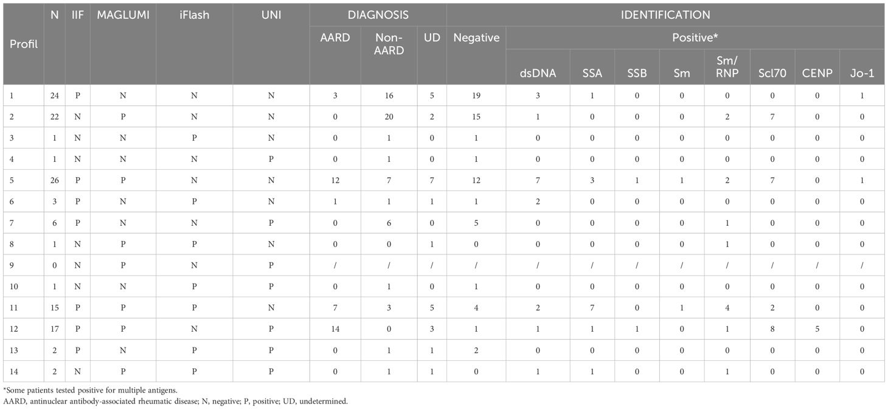This screenshot has width=888, height=409.
Task: Select the Negative column header
Action: point(476,38)
